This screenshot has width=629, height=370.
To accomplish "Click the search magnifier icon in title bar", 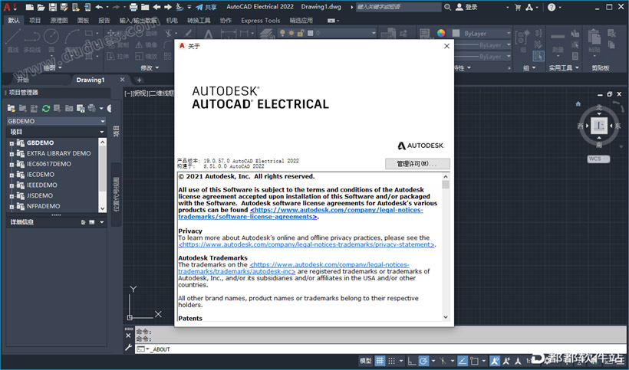I will 448,7.
